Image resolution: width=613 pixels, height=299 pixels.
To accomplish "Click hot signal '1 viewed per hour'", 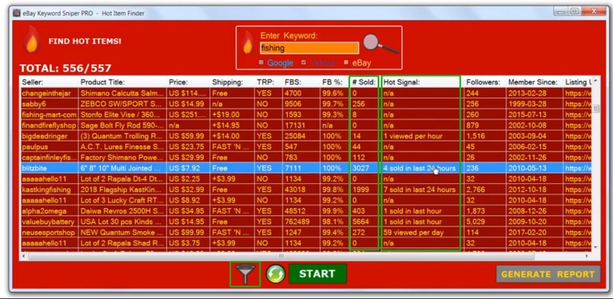I will [x=413, y=136].
